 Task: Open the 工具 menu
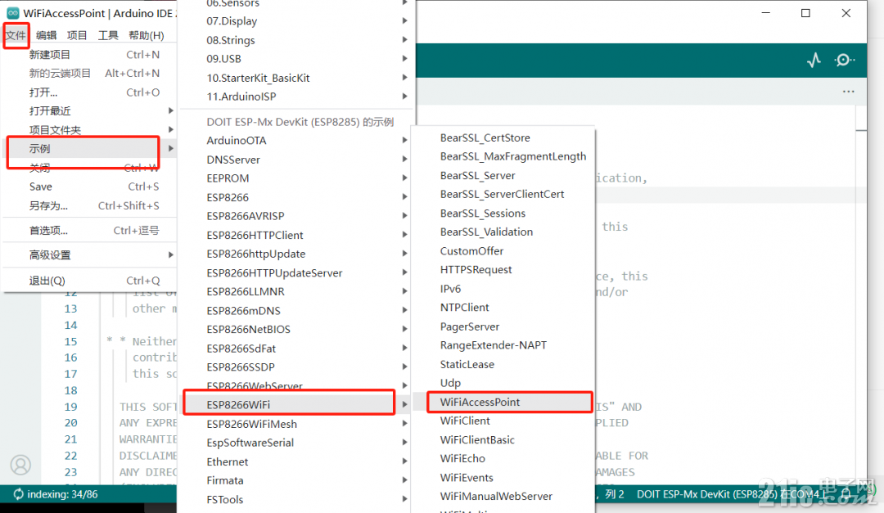(108, 35)
